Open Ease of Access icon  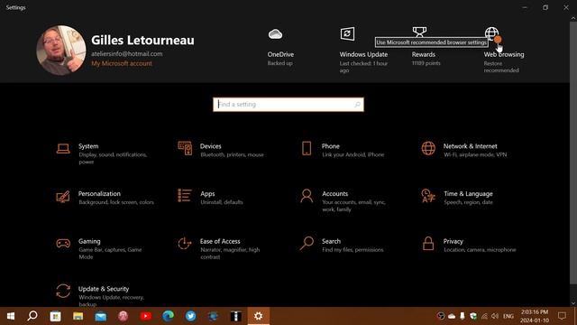[184, 243]
